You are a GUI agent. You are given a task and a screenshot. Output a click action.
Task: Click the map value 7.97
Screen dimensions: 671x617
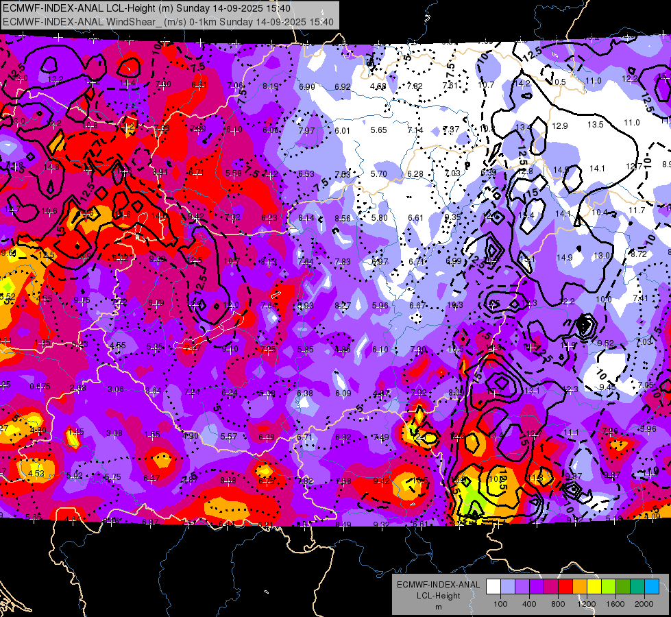point(307,130)
